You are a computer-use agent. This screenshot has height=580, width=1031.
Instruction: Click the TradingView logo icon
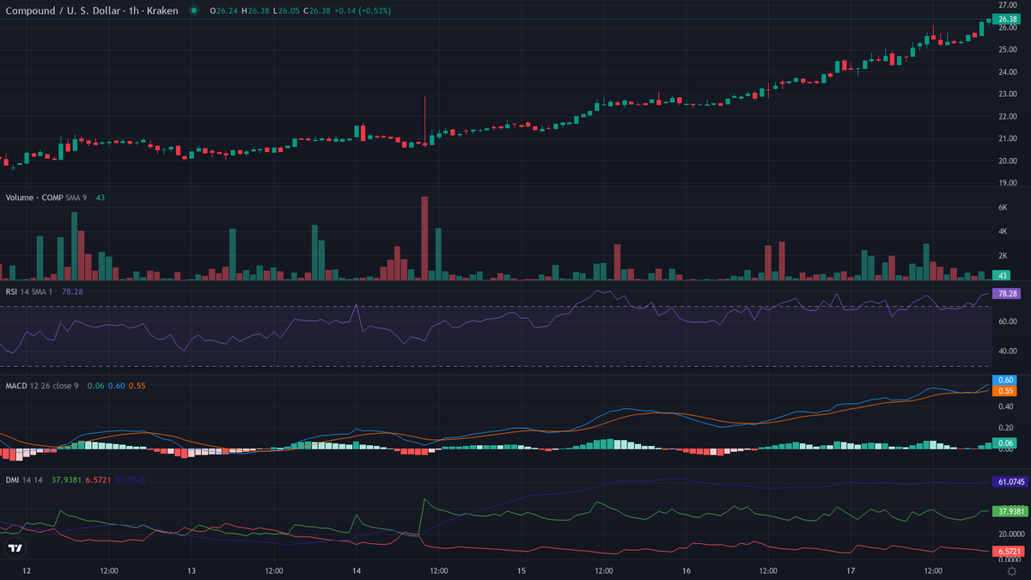15,547
